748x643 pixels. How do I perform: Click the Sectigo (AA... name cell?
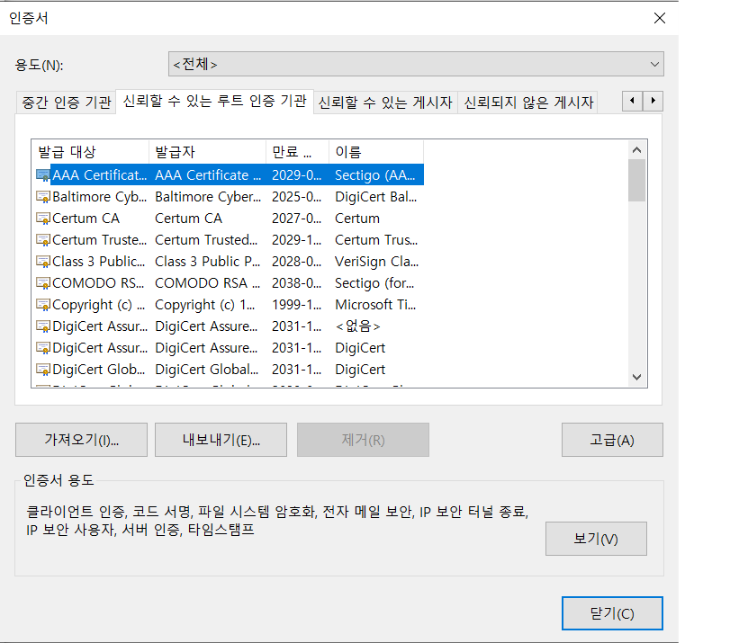[x=375, y=175]
